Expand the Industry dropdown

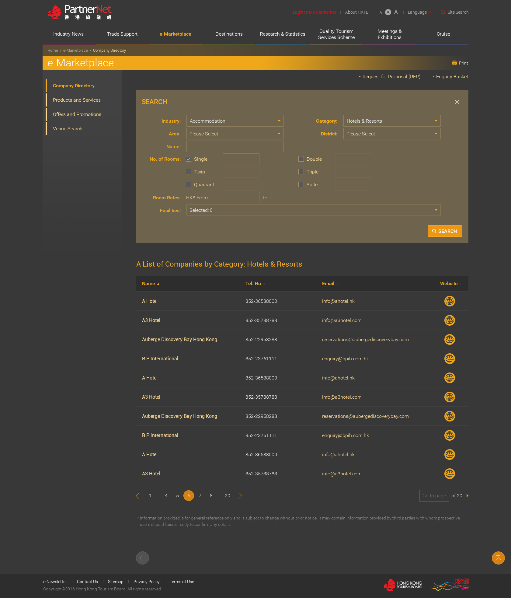point(235,121)
